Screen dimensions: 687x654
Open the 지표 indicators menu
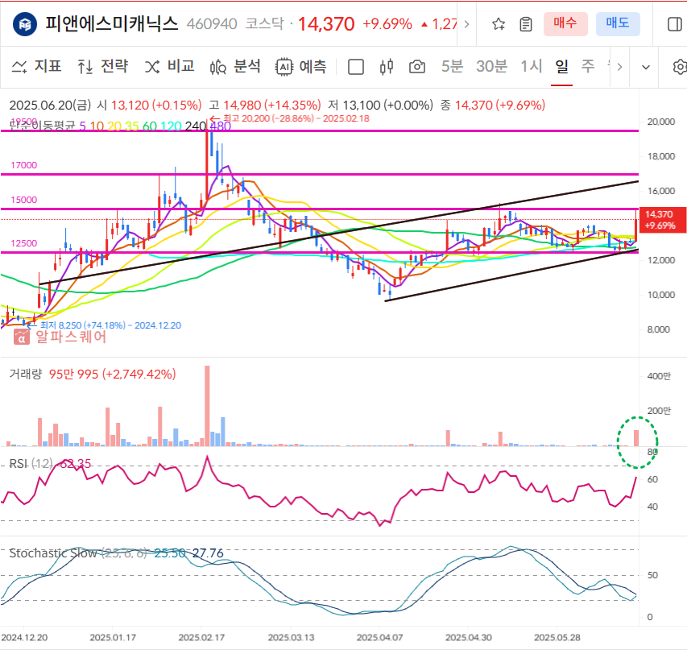[x=36, y=67]
